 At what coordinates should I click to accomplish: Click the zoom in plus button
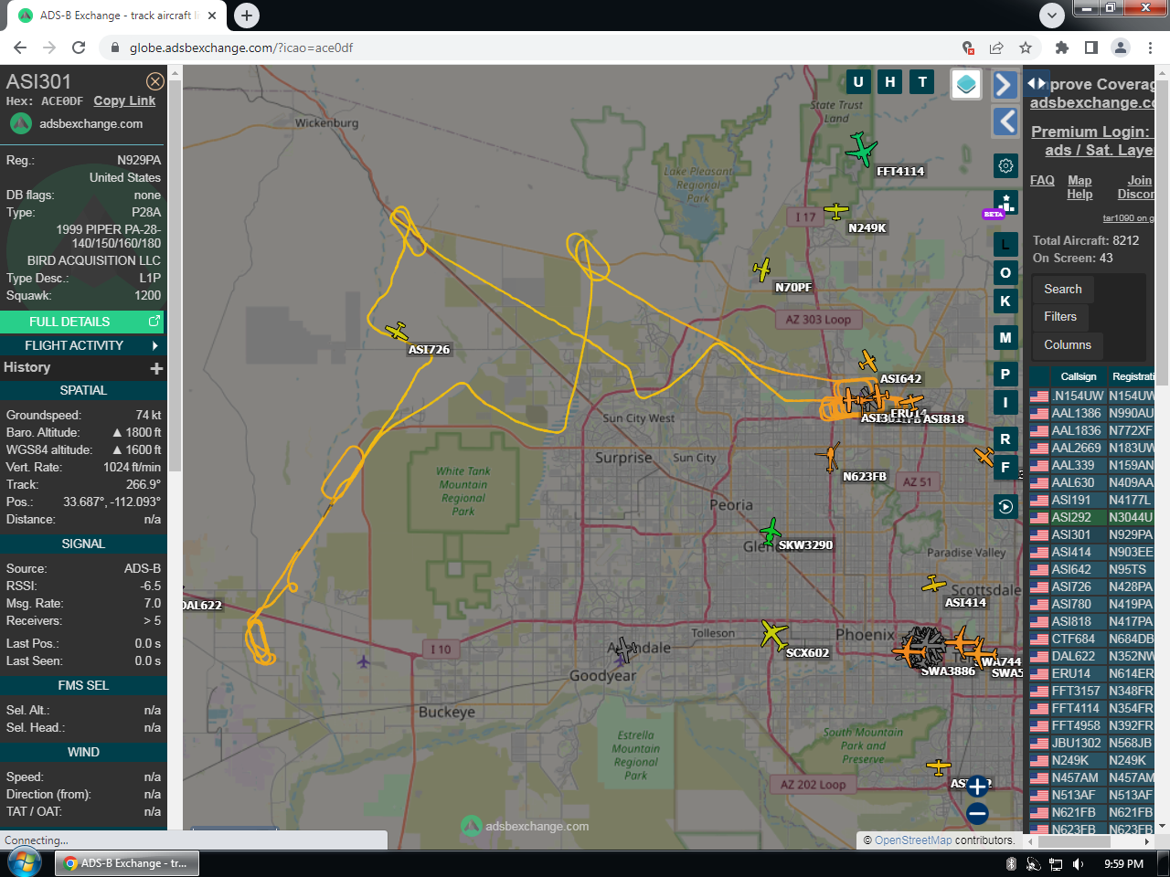977,786
